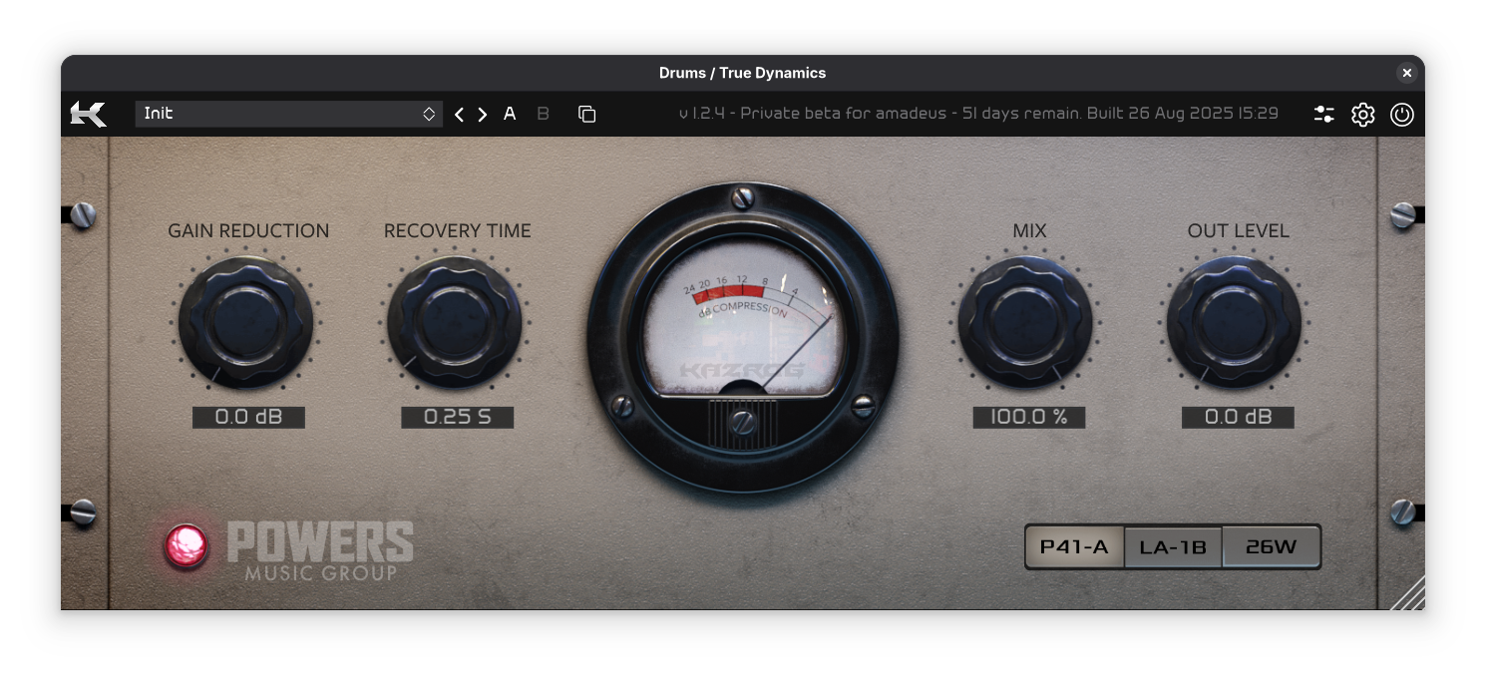
Task: Click the red power indicator lamp
Action: pos(186,545)
